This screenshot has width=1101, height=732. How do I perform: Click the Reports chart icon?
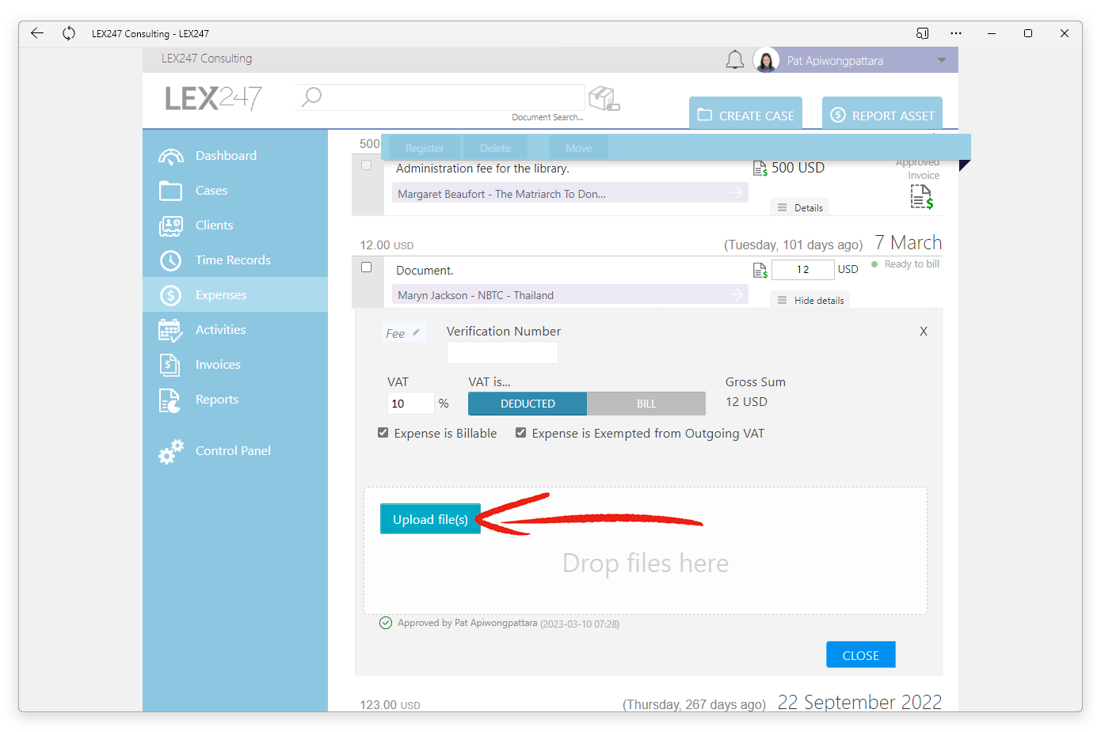pos(170,400)
